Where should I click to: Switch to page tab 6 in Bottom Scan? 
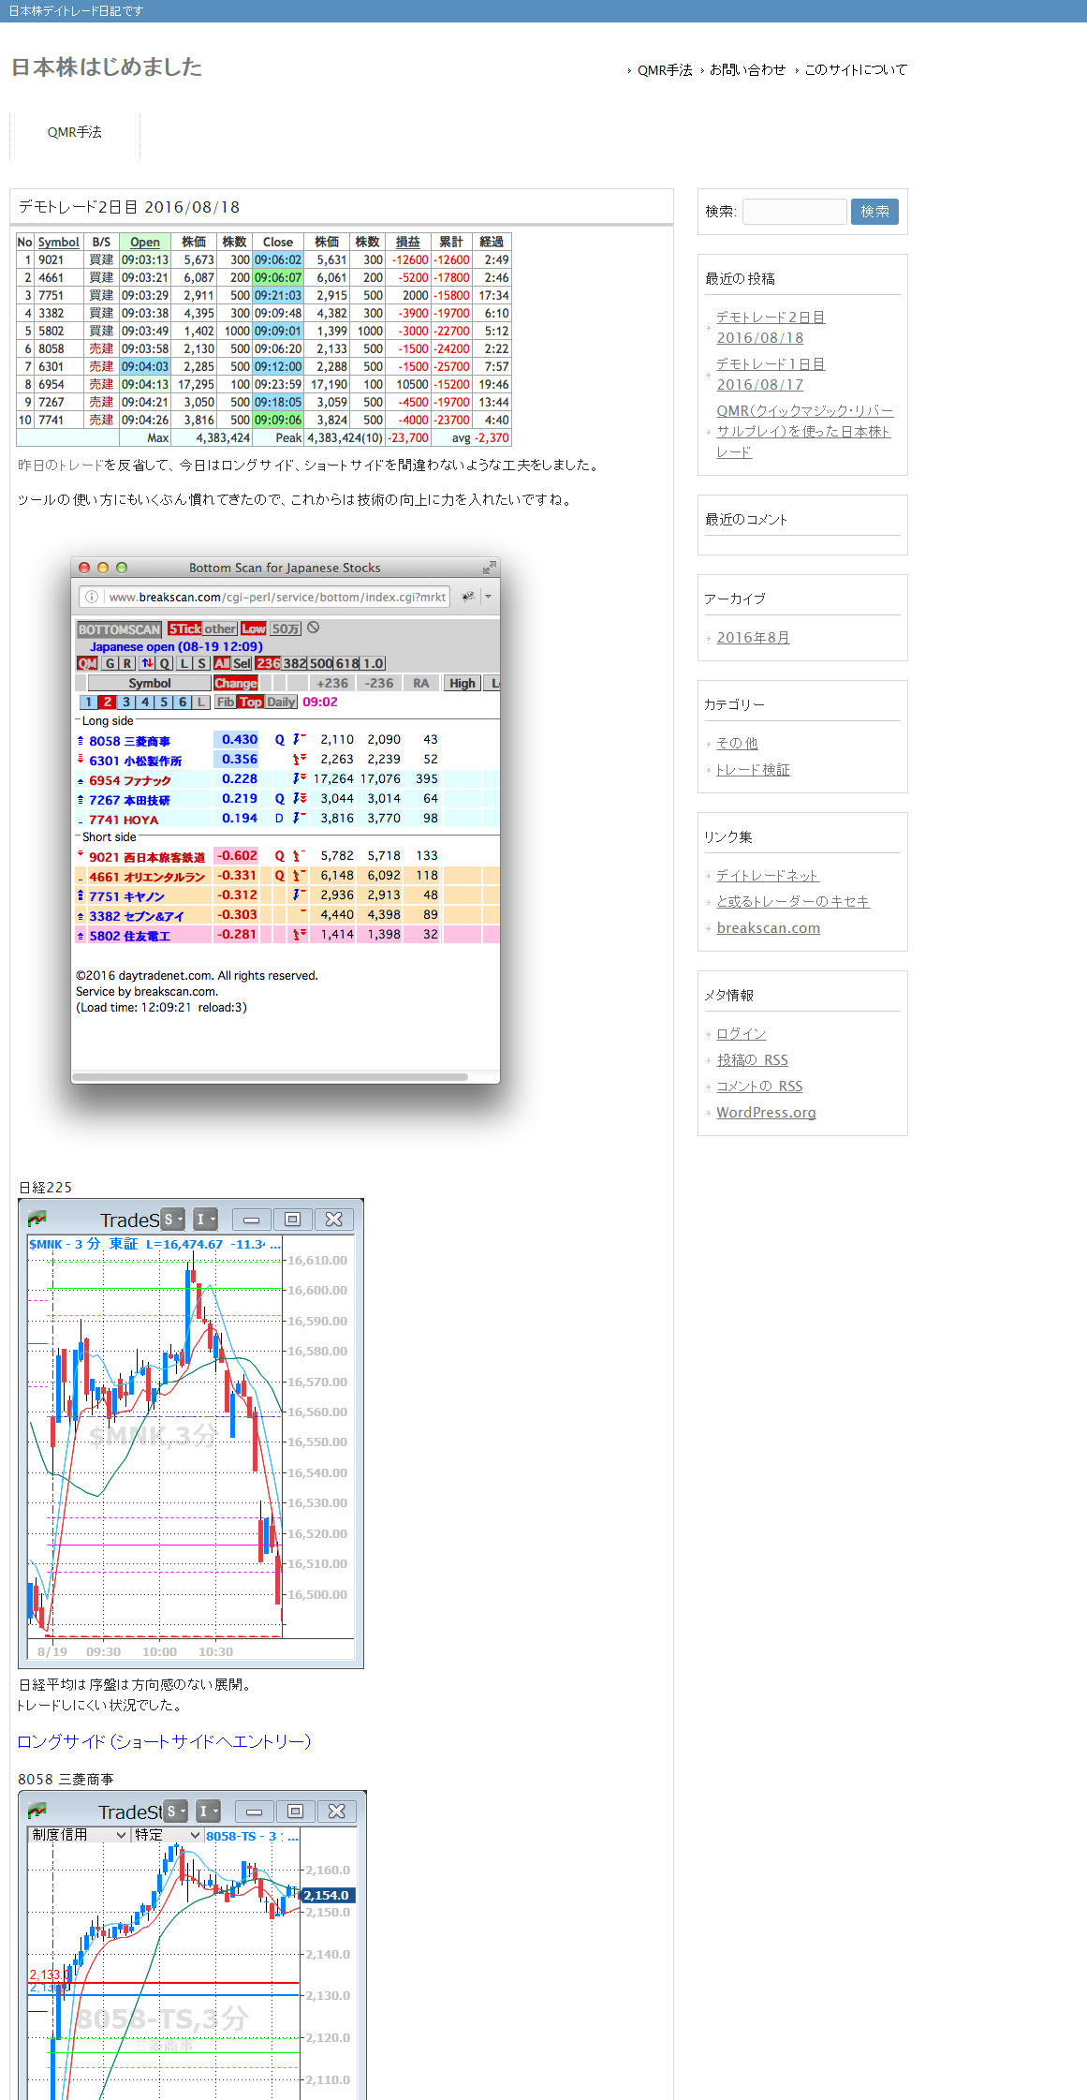tap(183, 702)
